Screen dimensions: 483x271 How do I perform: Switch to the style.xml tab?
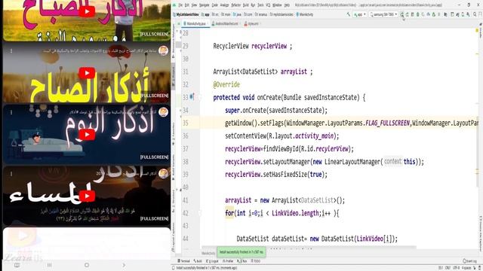[253, 23]
